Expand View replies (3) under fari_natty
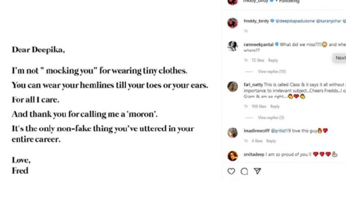The width and height of the screenshot is (346, 197). click(x=271, y=117)
